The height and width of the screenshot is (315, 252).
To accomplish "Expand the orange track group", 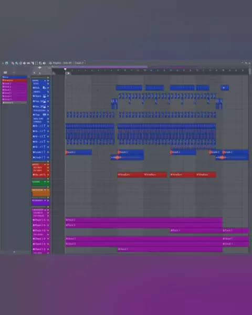I will pos(45,190).
